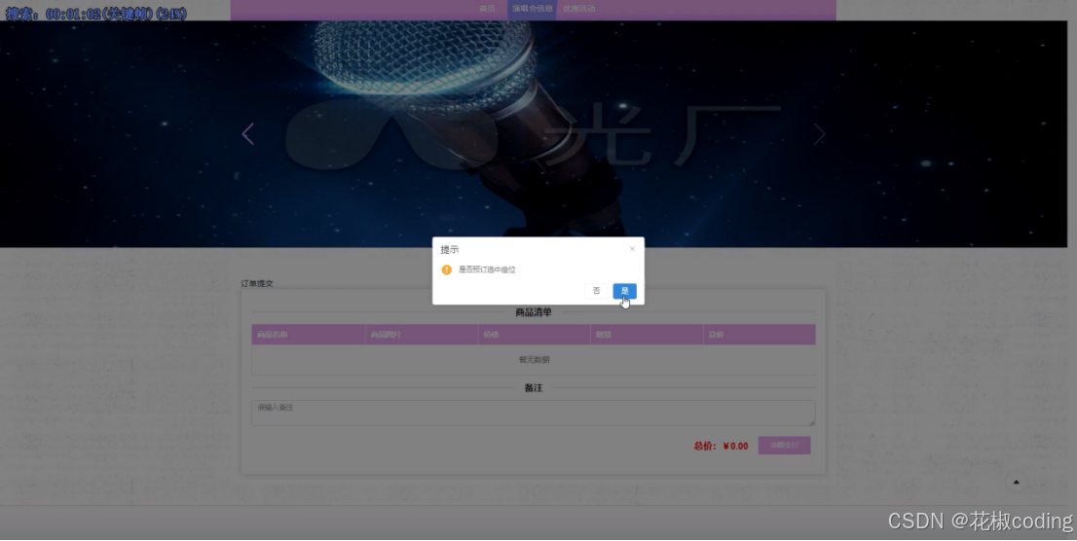Screen dimensions: 1077x541
Task: Decline the booking with the 否 button
Action: 596,291
